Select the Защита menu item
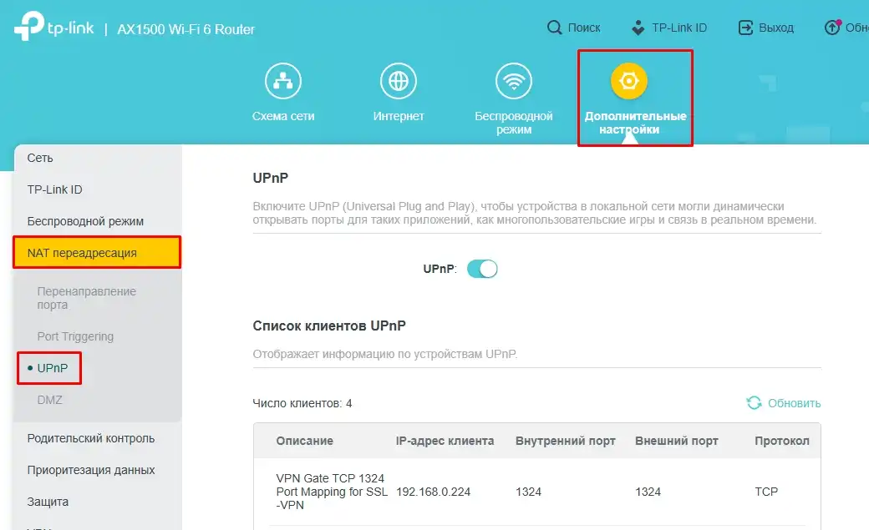 48,502
